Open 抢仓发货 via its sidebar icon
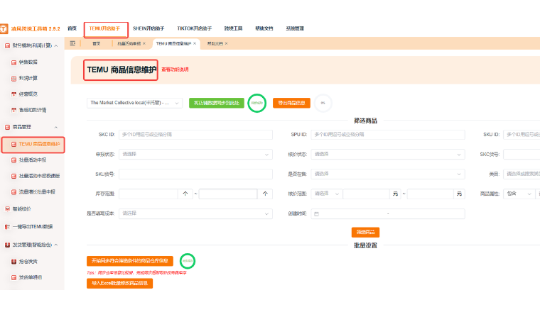 click(x=13, y=262)
